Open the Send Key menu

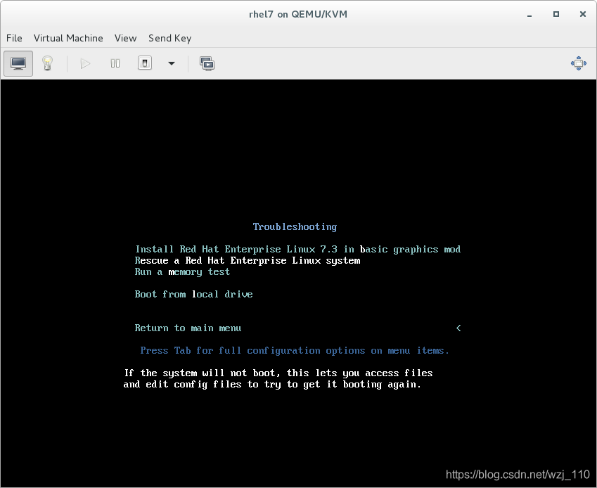169,38
